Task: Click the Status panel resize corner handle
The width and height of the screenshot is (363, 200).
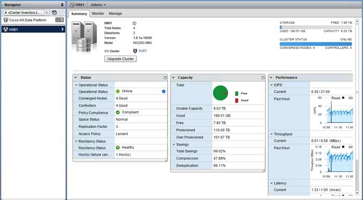Action: 166,160
